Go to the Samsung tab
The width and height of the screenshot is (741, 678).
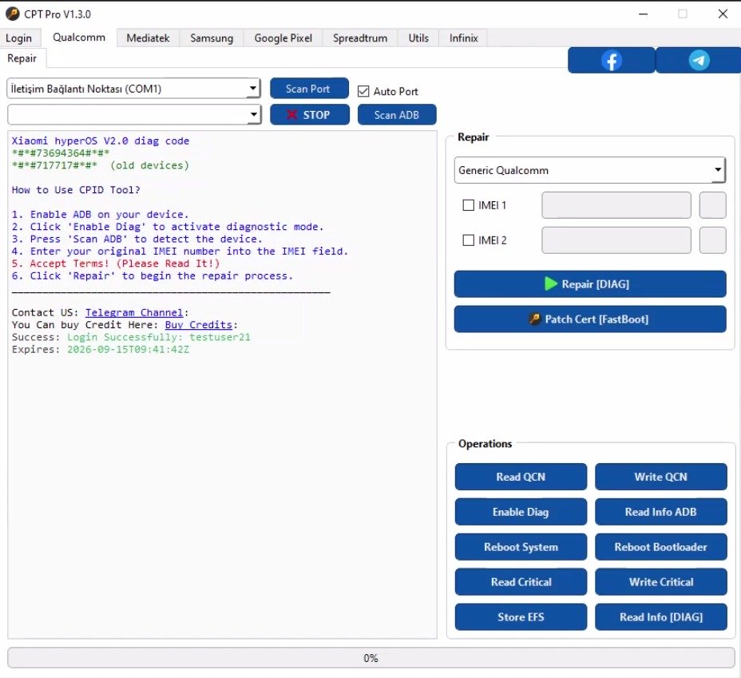click(x=212, y=38)
